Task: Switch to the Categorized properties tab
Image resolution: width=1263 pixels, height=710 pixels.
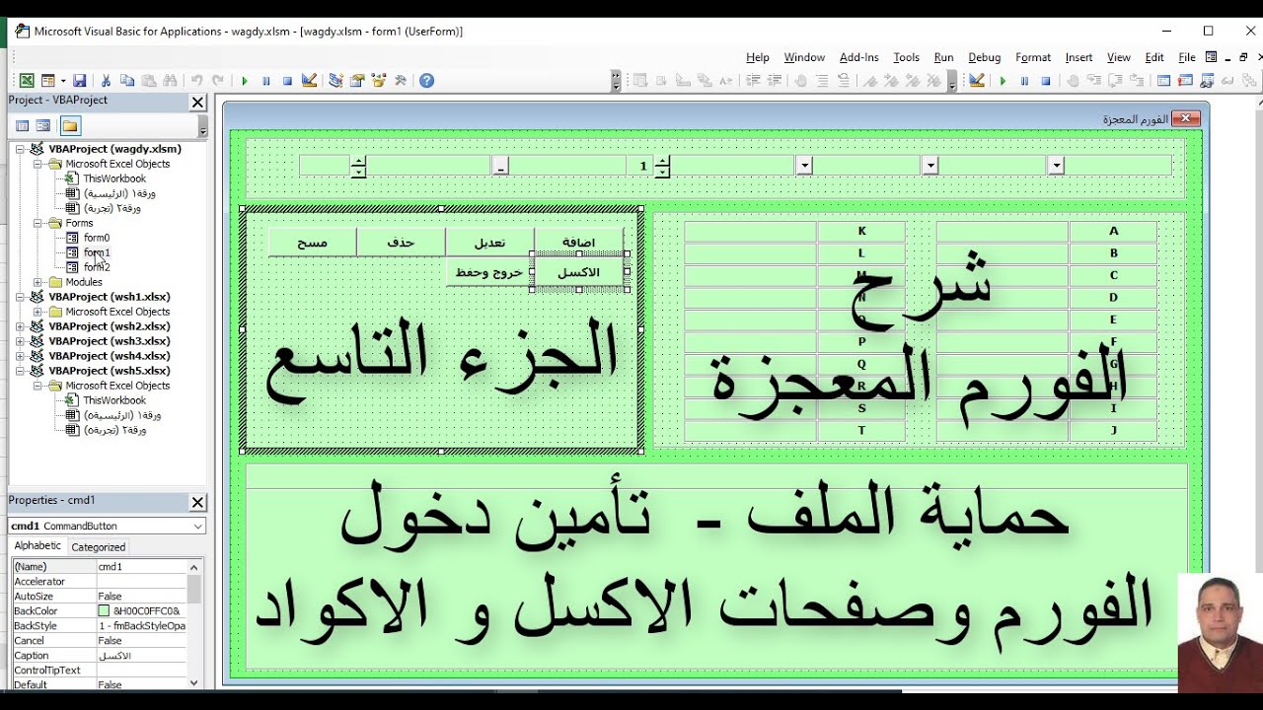Action: [x=99, y=547]
